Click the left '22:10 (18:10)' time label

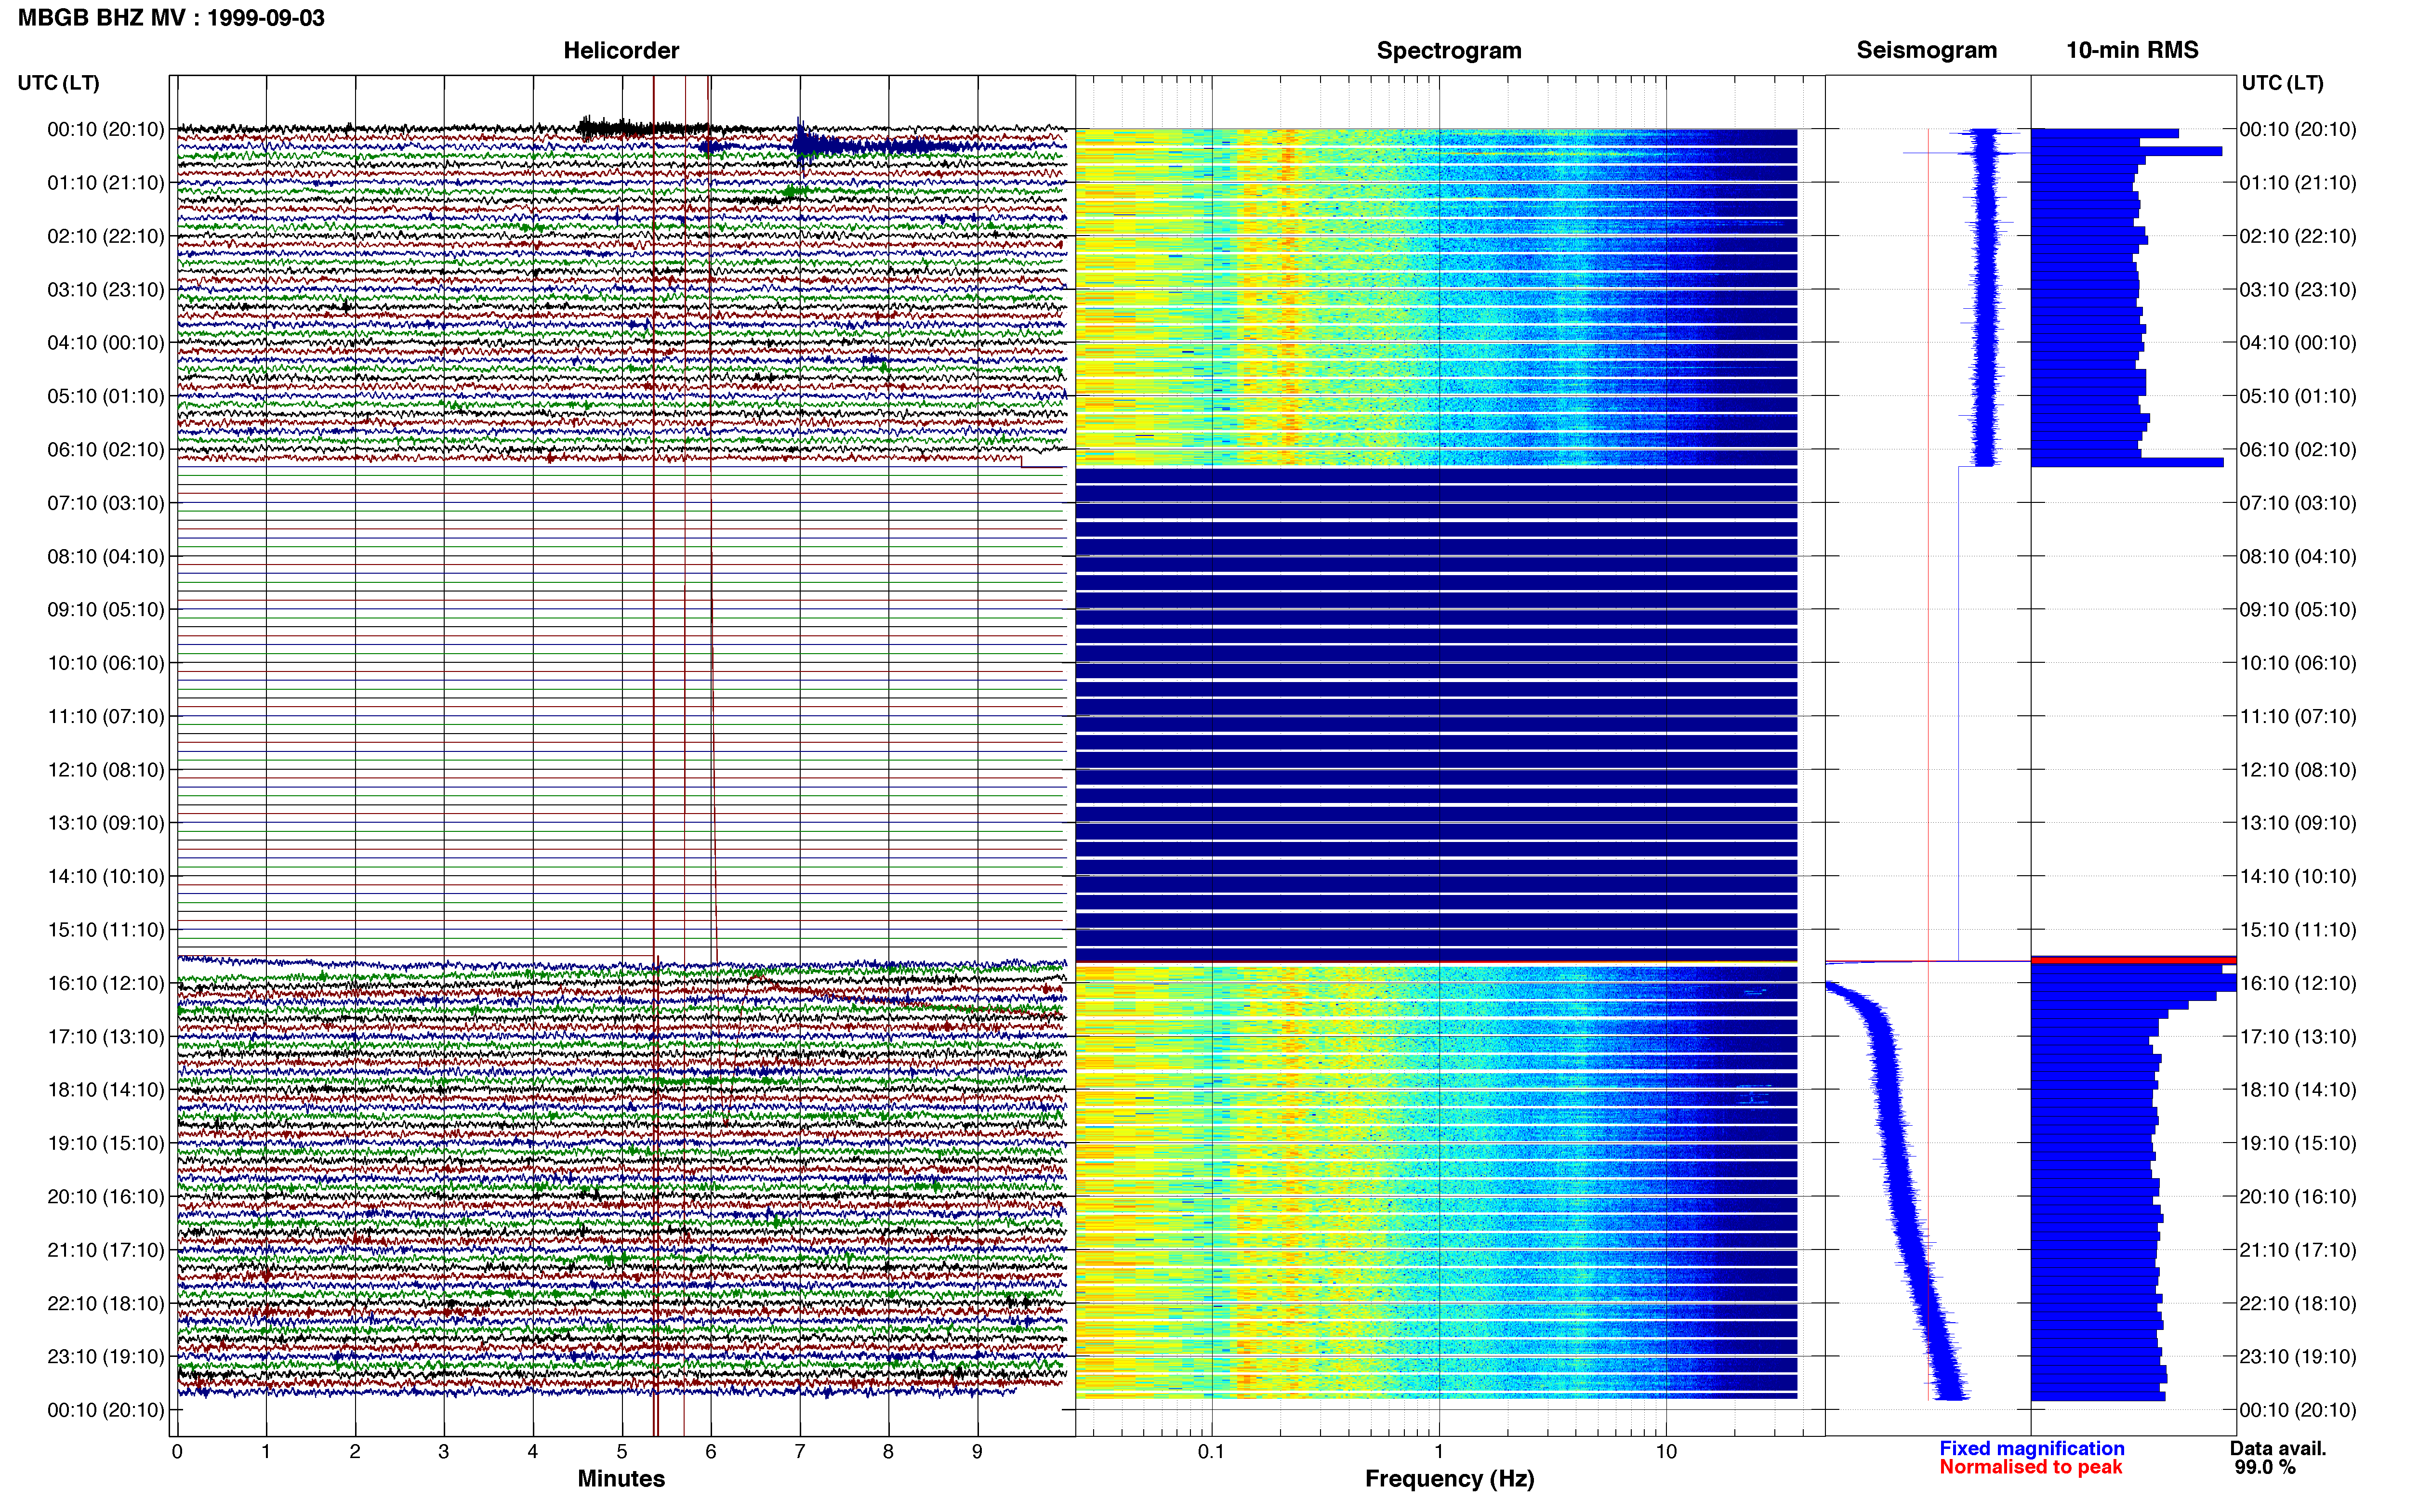tap(106, 1303)
